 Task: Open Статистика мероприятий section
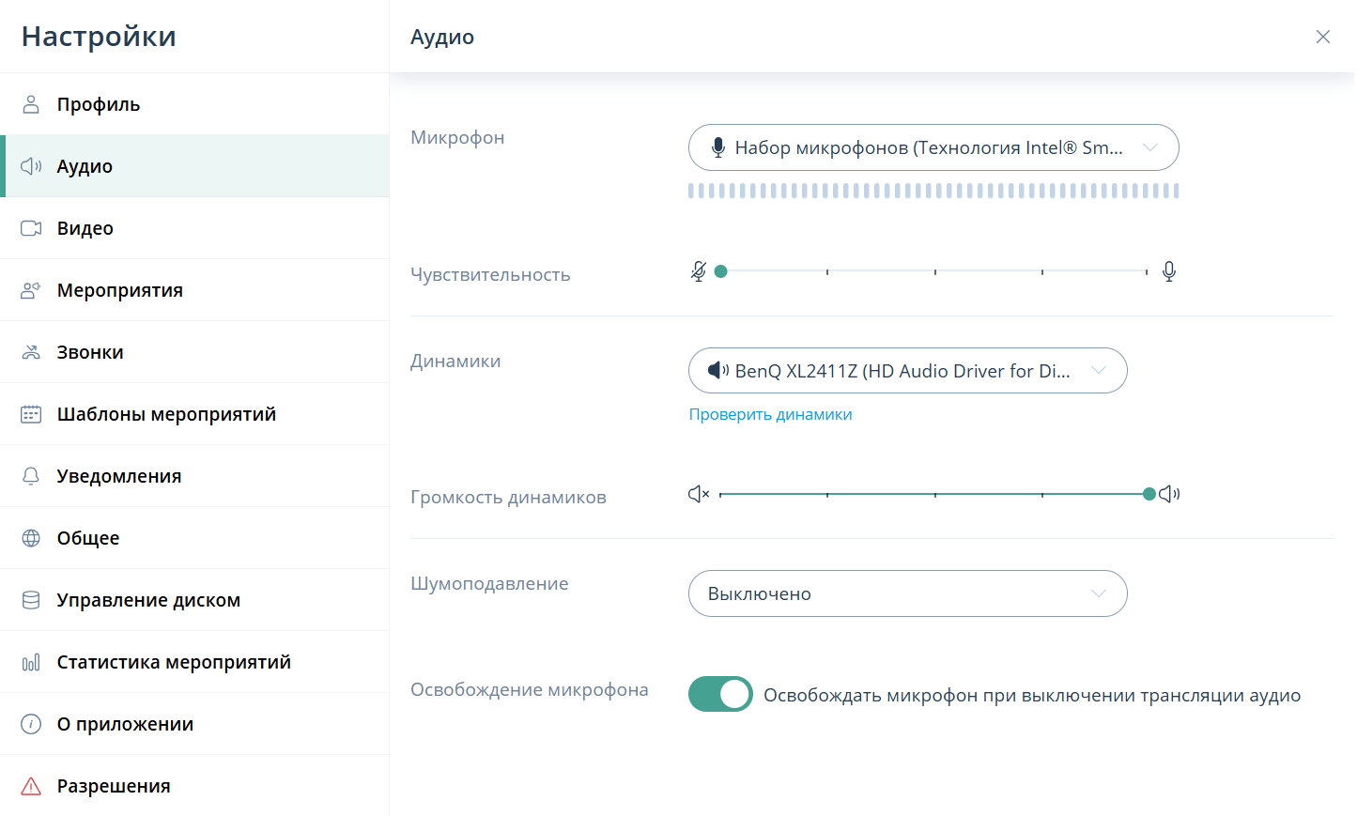[x=194, y=662]
